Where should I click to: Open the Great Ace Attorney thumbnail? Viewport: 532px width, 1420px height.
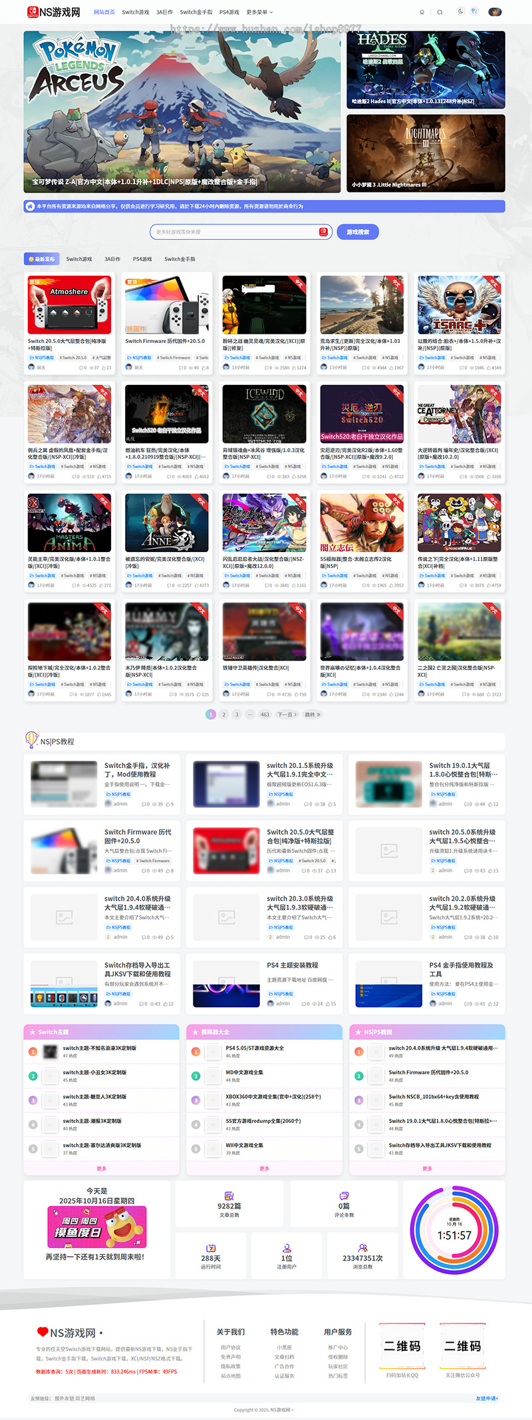460,414
